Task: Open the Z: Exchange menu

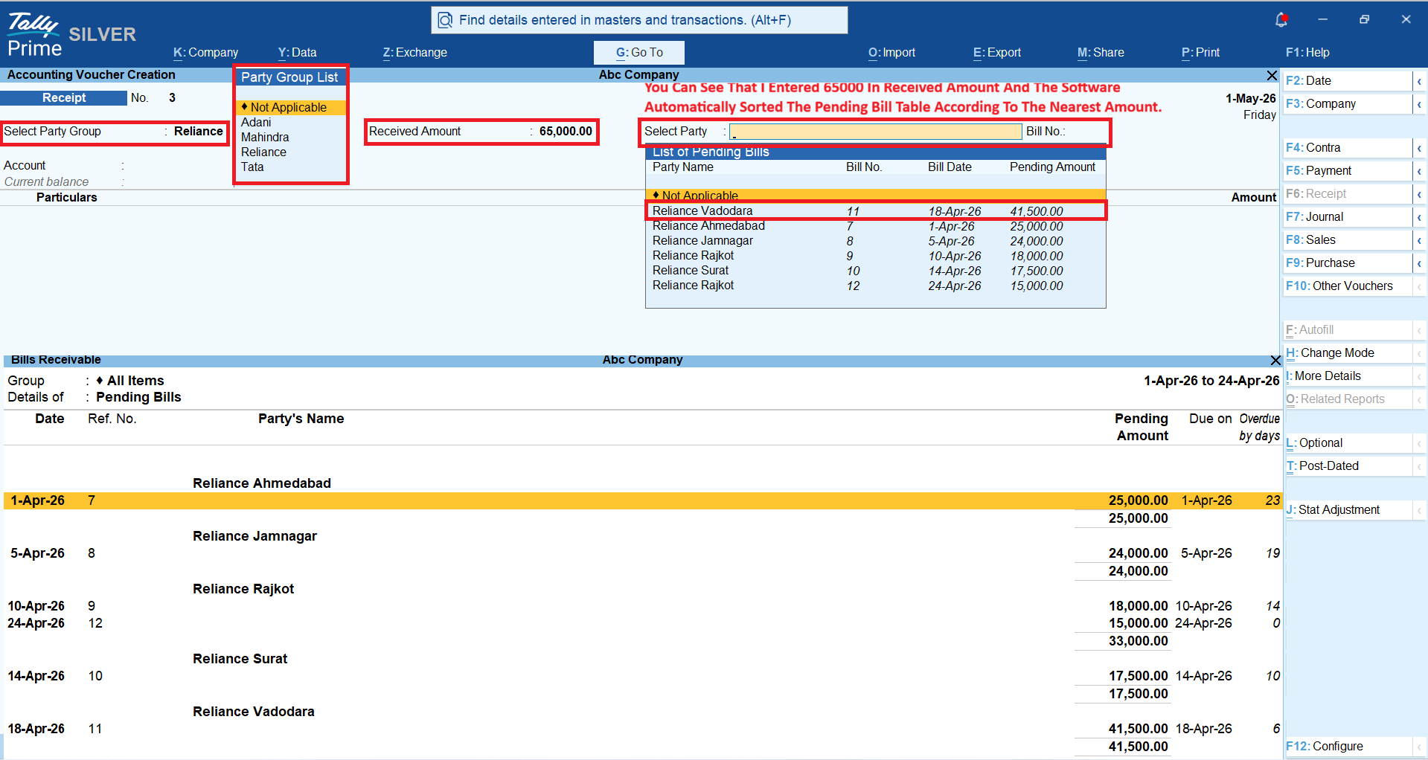Action: coord(414,53)
